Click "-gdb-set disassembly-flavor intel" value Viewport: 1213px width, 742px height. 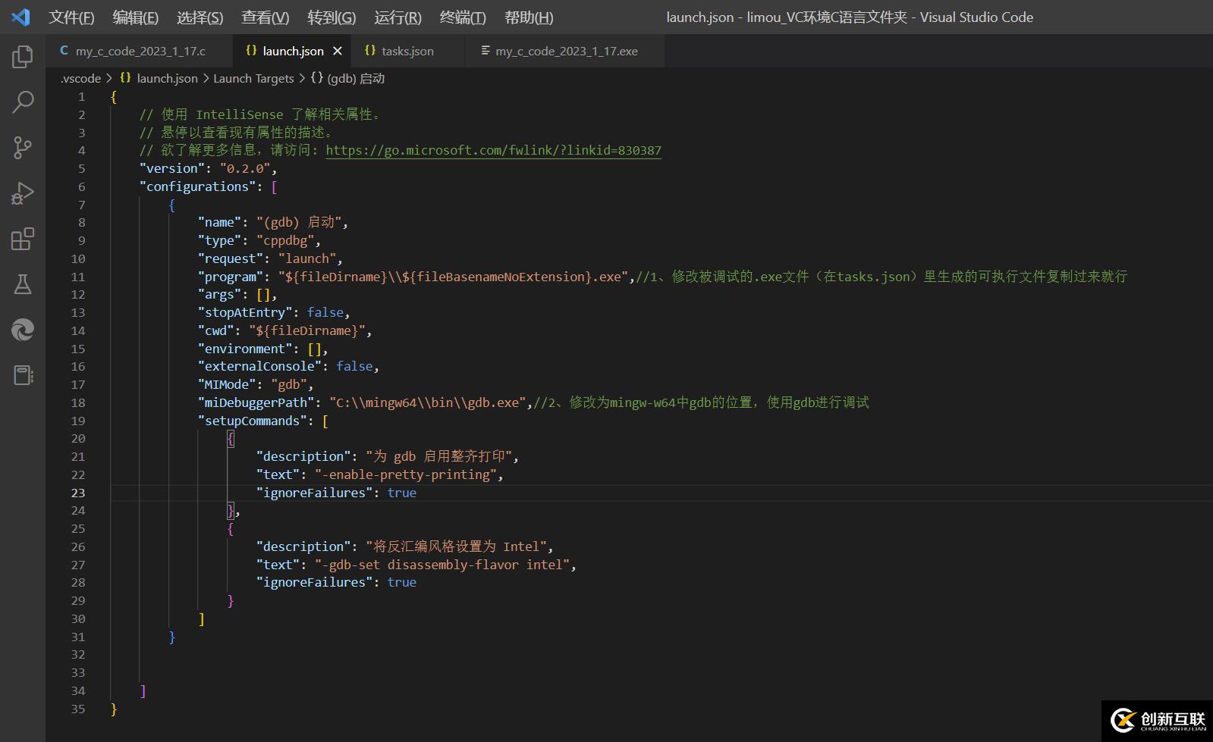pos(443,565)
